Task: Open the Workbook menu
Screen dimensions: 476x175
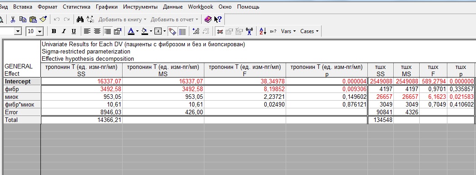Action: coord(201,7)
